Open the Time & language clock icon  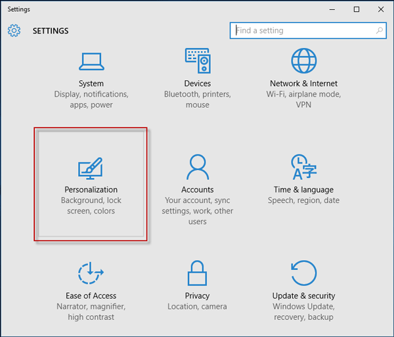pos(304,167)
